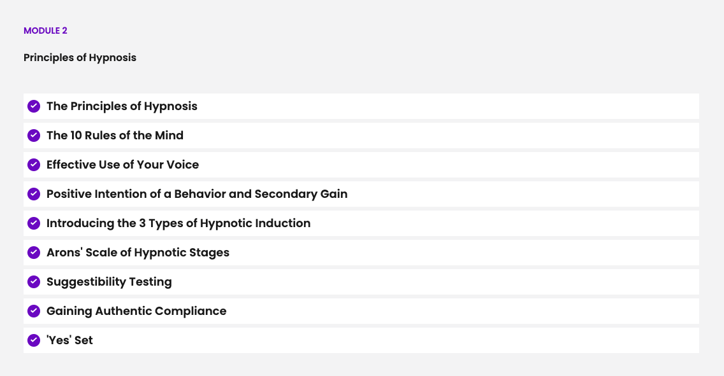Select Effective Use of Your Voice lesson
724x376 pixels.
click(122, 165)
